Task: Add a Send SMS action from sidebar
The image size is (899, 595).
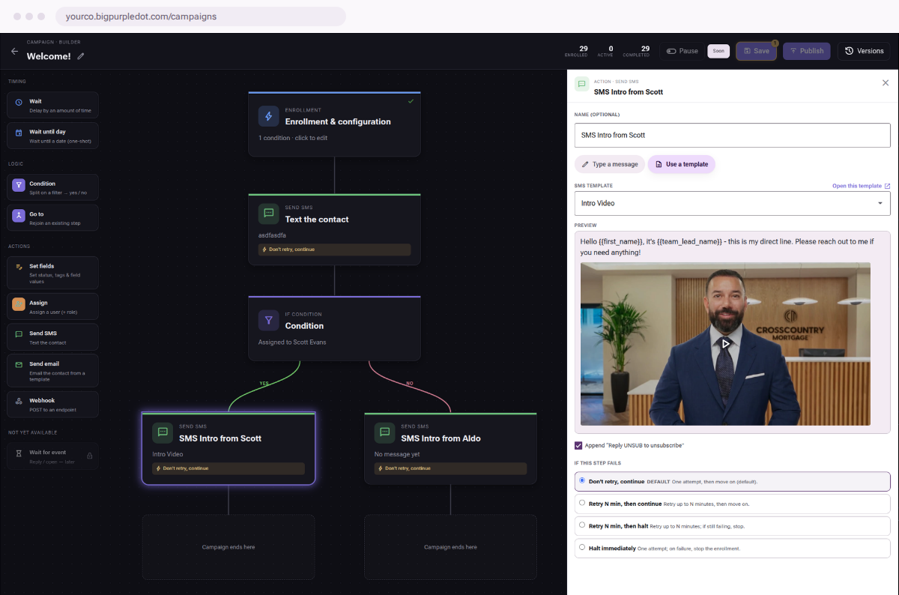Action: coord(52,337)
